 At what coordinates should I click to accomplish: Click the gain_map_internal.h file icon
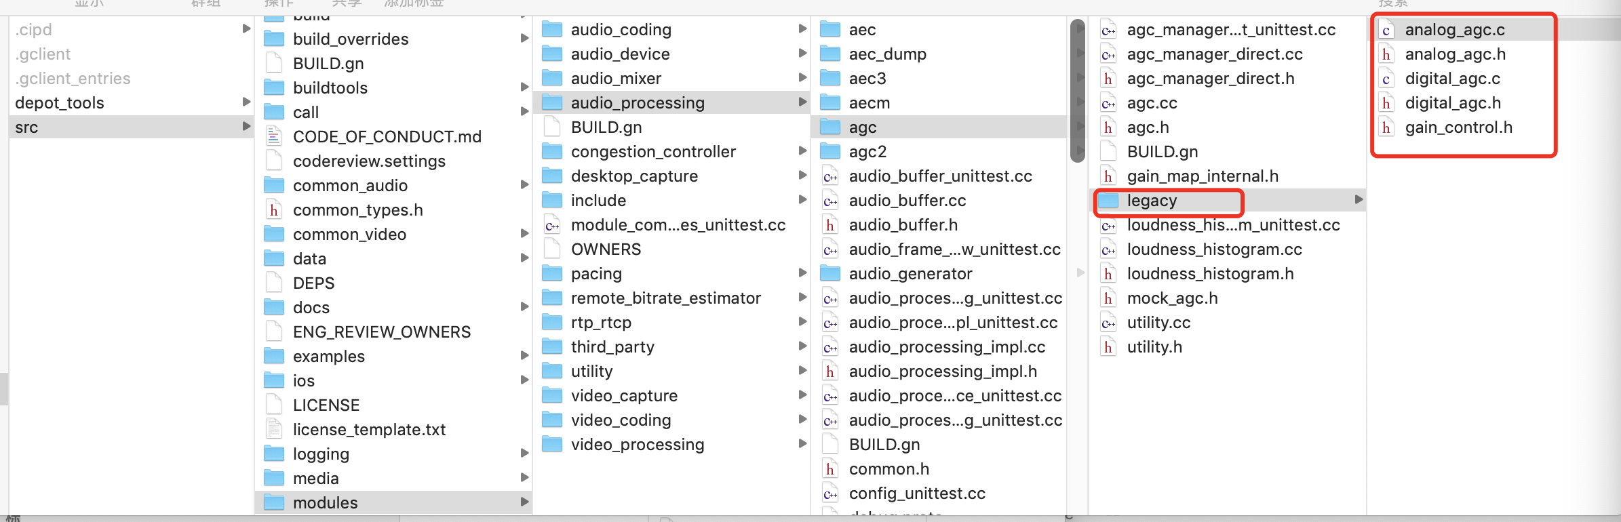click(1108, 176)
